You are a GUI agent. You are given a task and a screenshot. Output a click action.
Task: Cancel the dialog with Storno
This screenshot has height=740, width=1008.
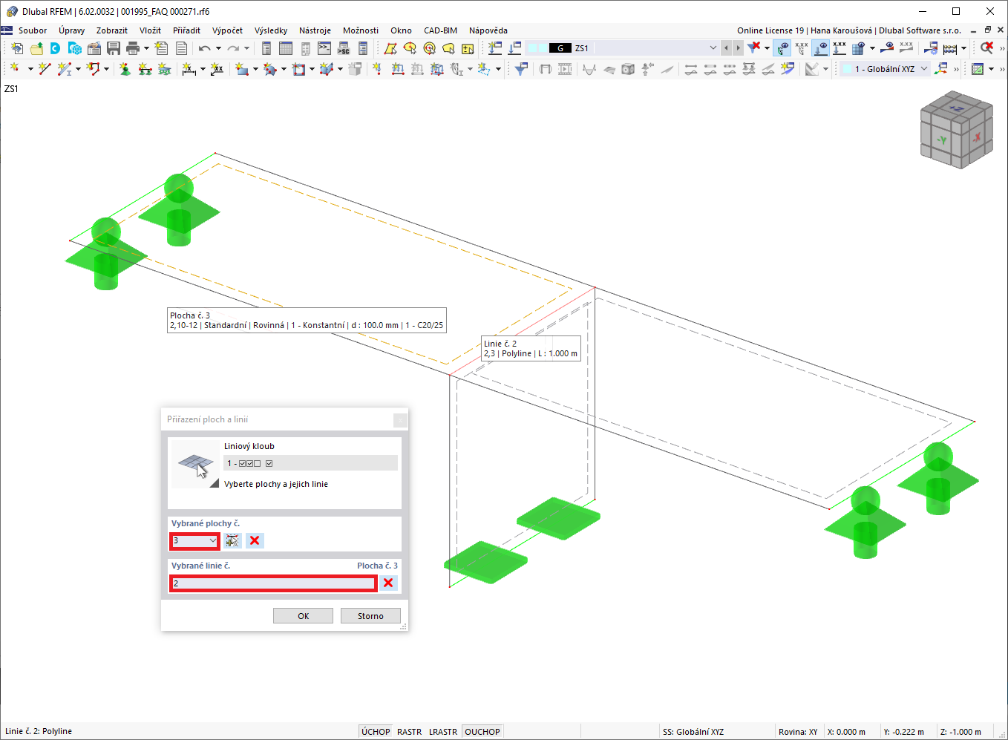370,616
